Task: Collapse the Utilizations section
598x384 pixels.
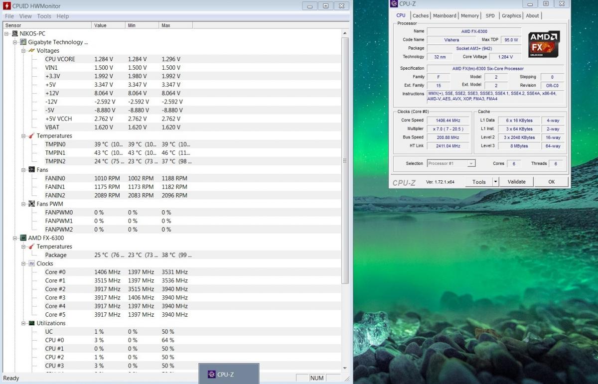Action: 23,323
